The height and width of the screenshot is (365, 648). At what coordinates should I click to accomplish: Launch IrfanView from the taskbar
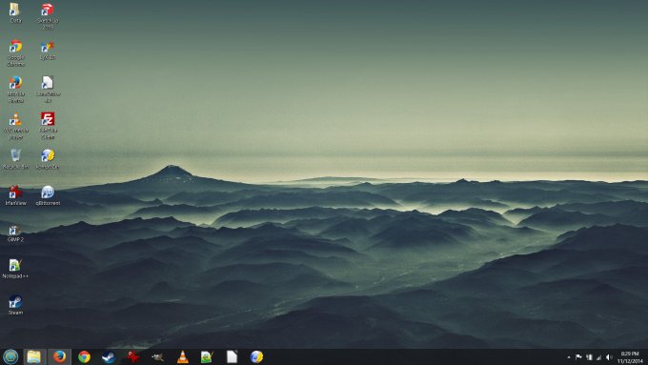(133, 356)
